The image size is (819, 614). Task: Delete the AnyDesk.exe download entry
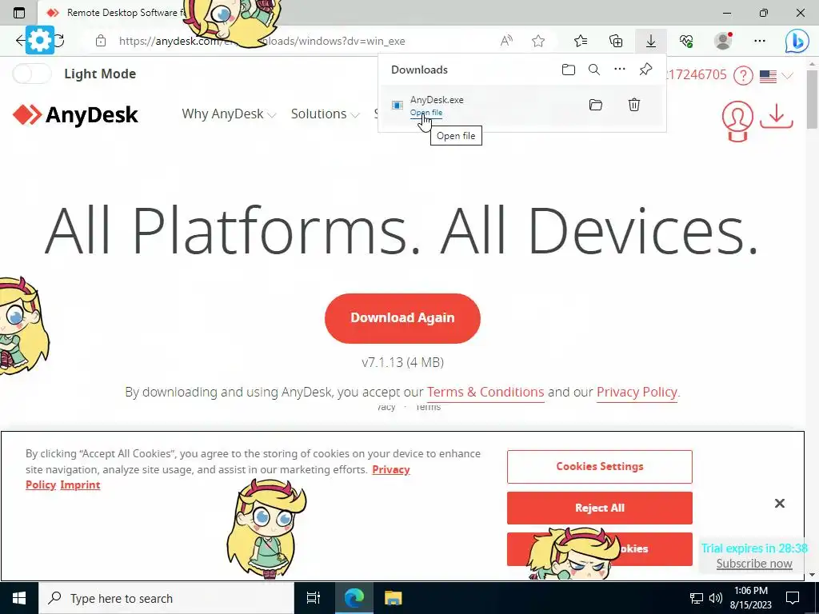(633, 105)
